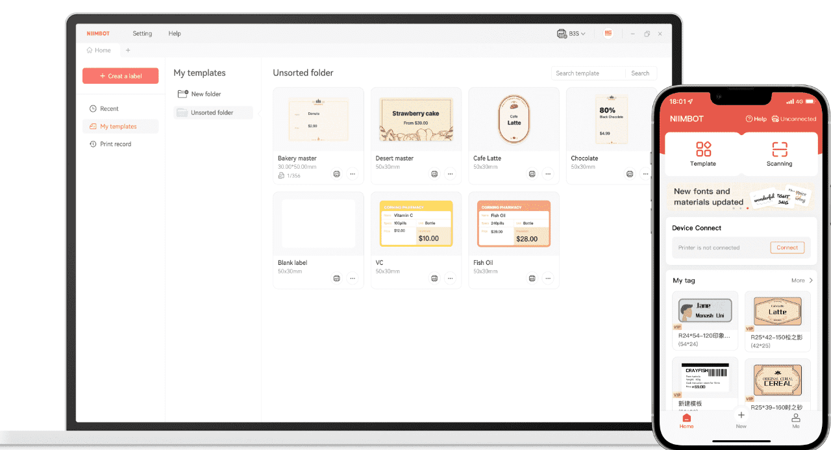Open the Strawberry cake template thumbnail
The width and height of the screenshot is (831, 450).
(x=415, y=119)
